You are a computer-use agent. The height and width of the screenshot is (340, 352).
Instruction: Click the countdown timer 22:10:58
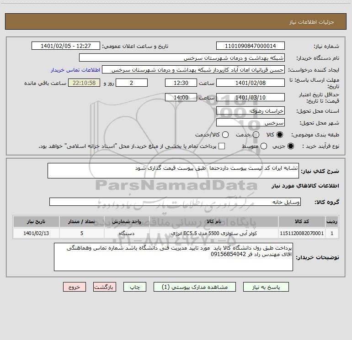tap(84, 83)
